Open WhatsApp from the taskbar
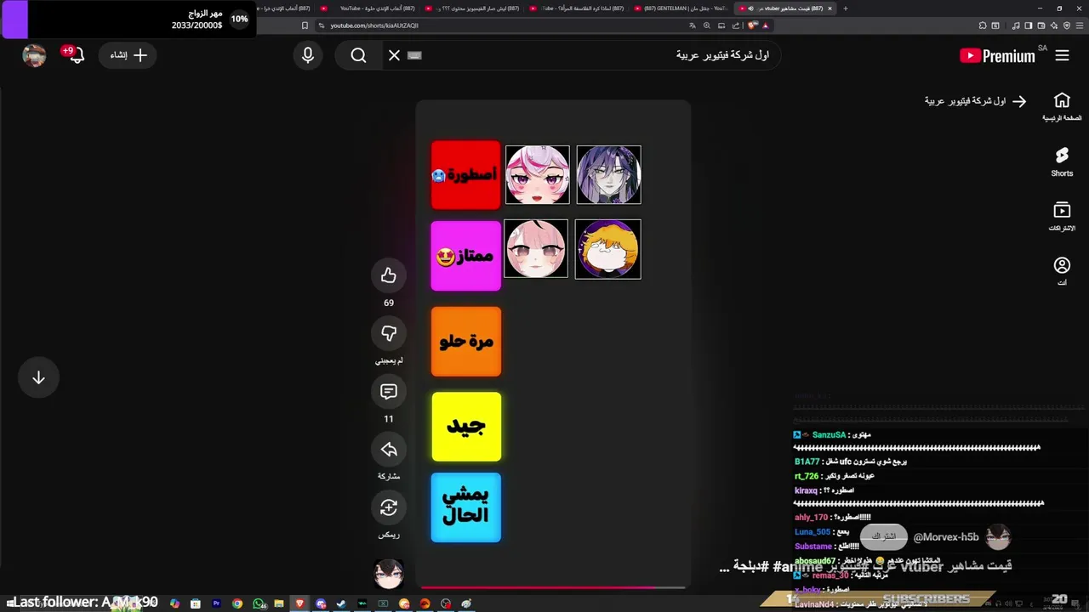Image resolution: width=1089 pixels, height=612 pixels. (259, 603)
